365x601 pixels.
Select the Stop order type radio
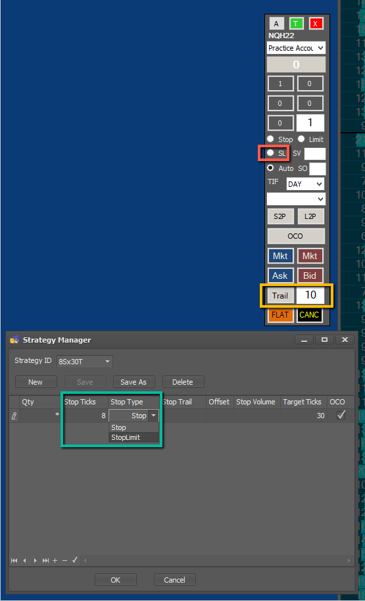271,139
